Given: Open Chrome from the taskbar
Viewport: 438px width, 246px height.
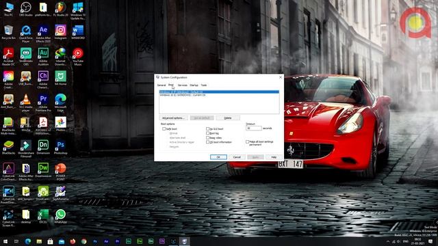Looking at the screenshot, I should (x=83, y=241).
